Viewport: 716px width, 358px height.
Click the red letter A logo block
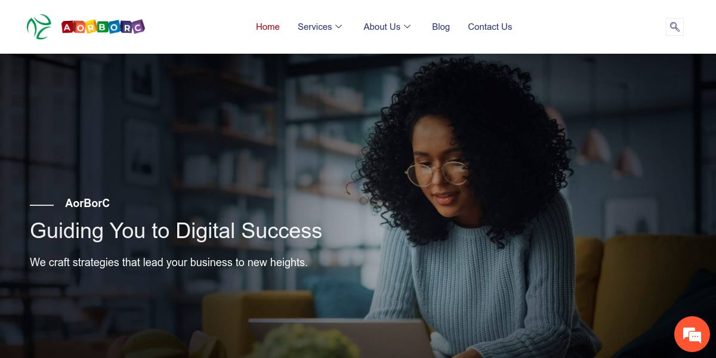click(x=67, y=27)
